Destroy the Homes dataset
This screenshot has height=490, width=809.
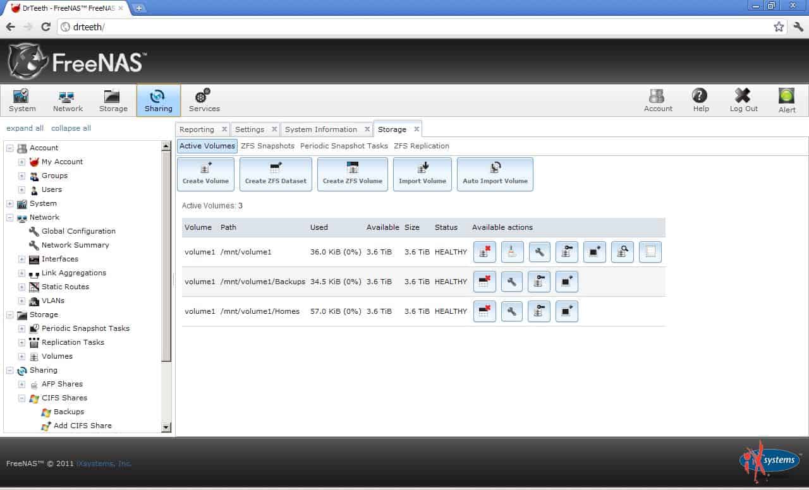pos(485,311)
